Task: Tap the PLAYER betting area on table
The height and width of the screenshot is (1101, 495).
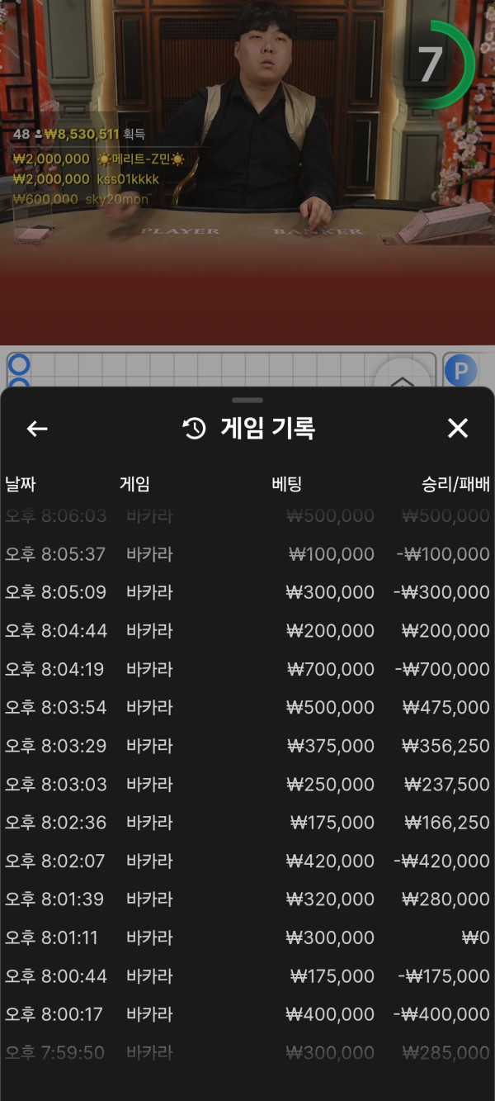Action: click(x=181, y=231)
